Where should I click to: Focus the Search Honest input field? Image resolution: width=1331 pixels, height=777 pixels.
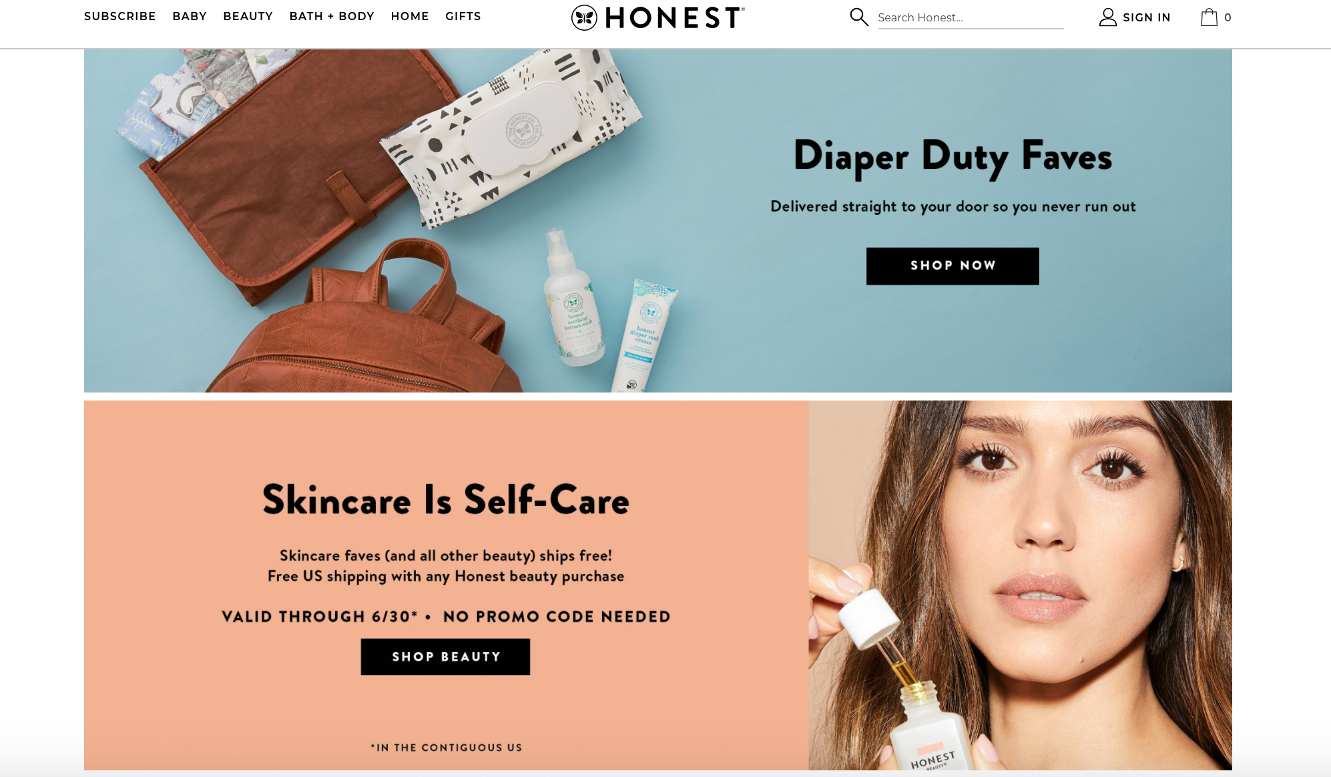pos(971,18)
